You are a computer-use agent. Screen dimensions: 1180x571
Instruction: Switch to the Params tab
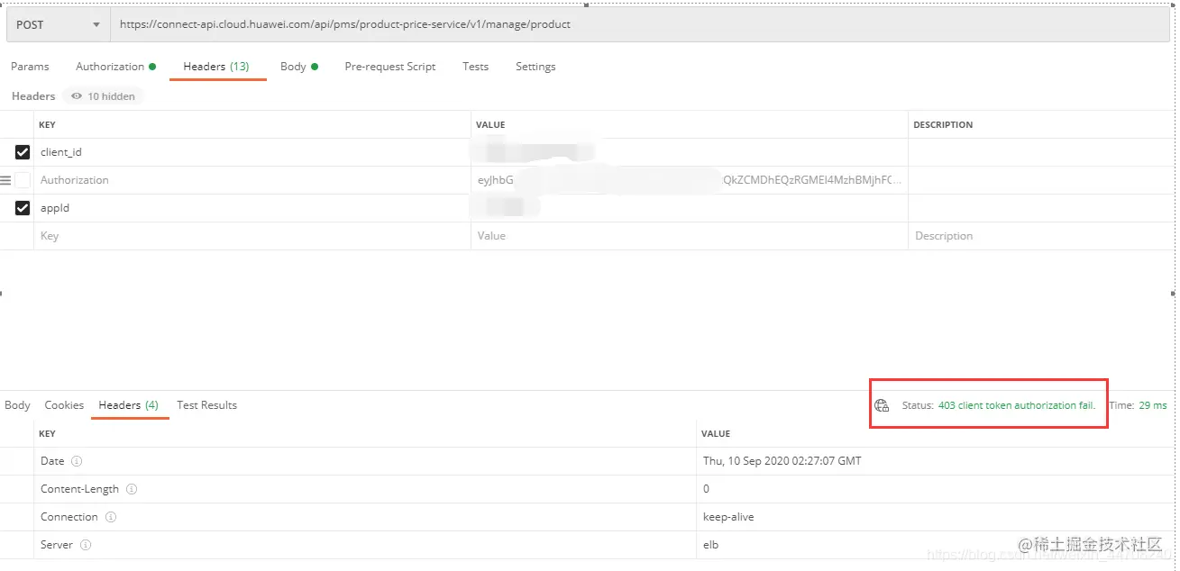pos(30,67)
